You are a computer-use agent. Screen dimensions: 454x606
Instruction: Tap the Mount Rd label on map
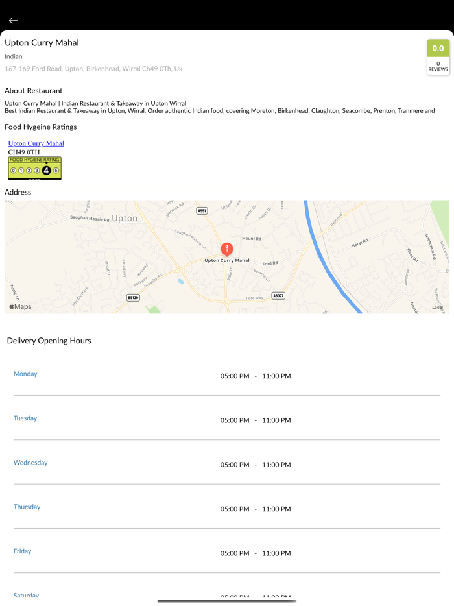252,239
